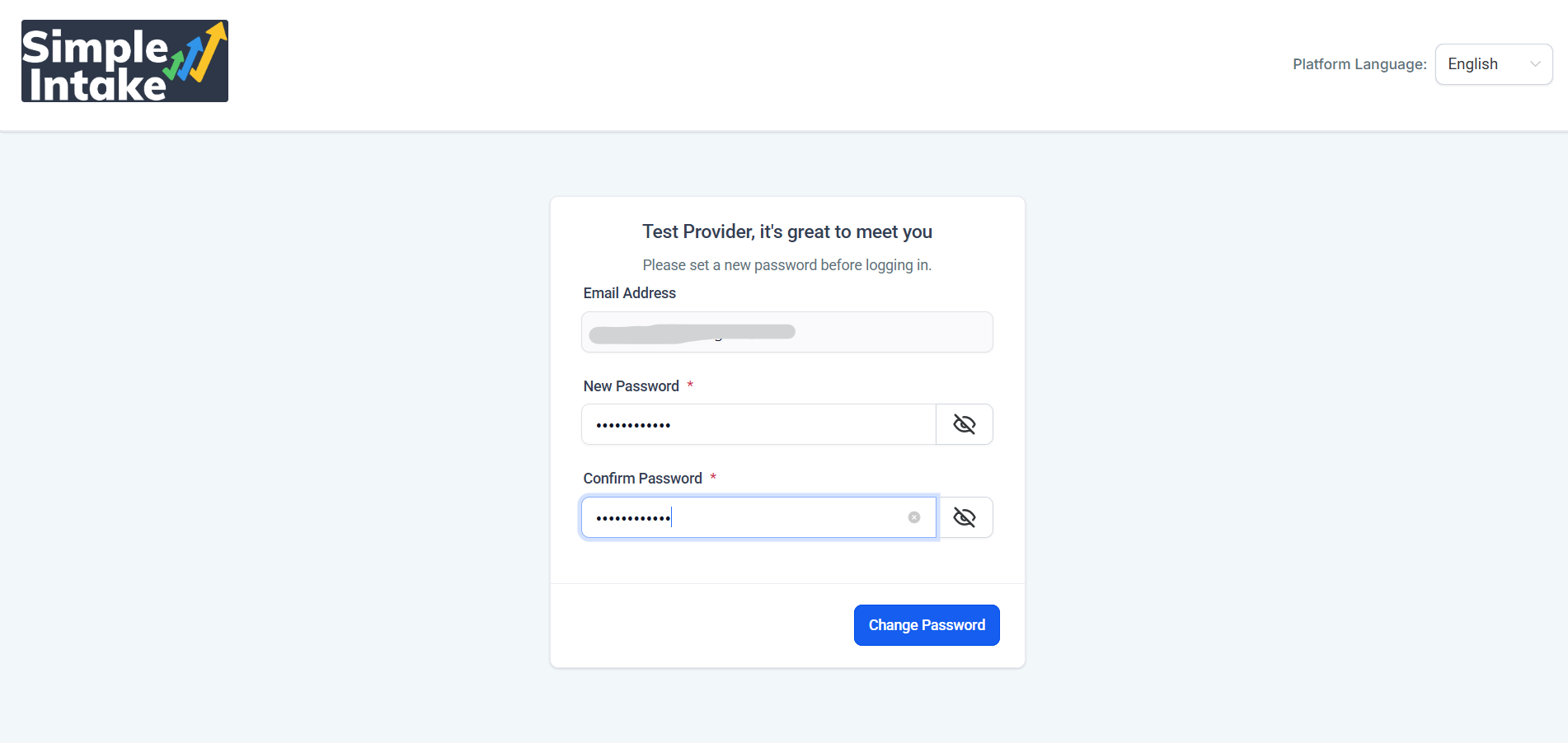Click the "New Password" field label

click(x=631, y=386)
